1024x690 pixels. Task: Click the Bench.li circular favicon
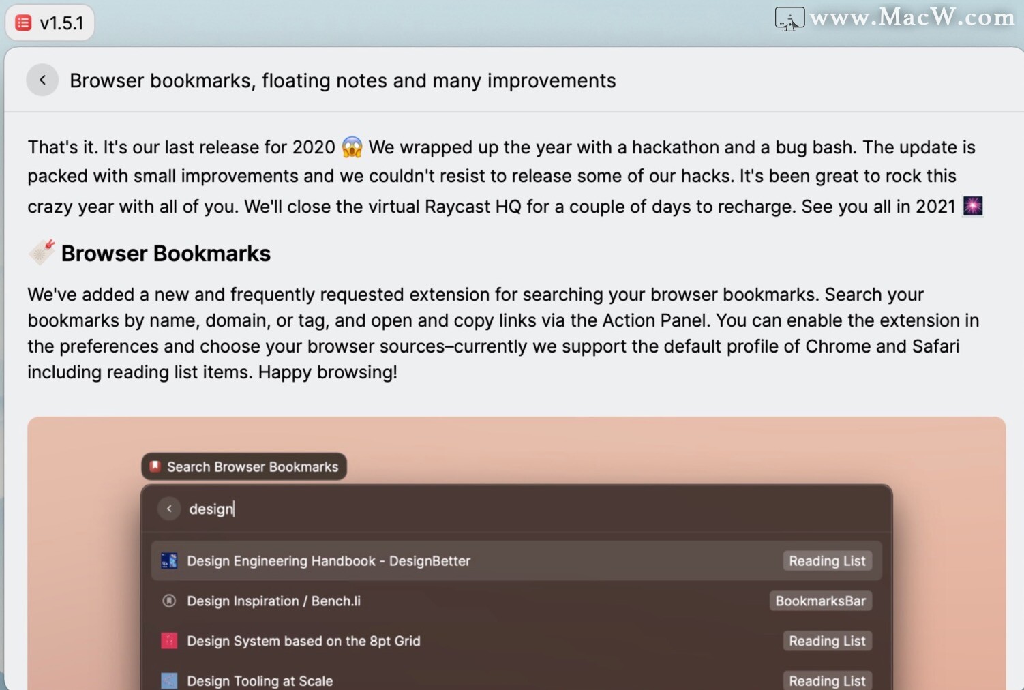[169, 601]
